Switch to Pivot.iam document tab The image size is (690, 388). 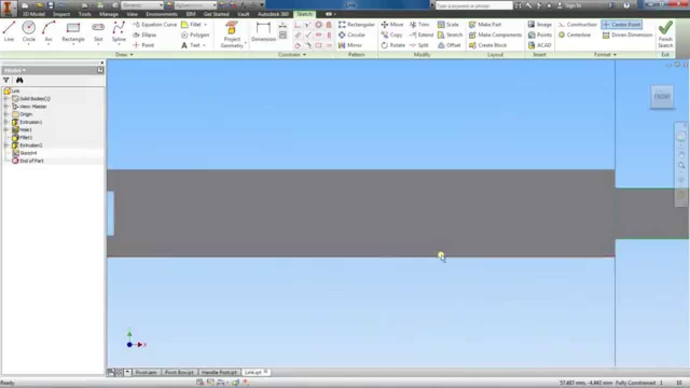(x=146, y=372)
